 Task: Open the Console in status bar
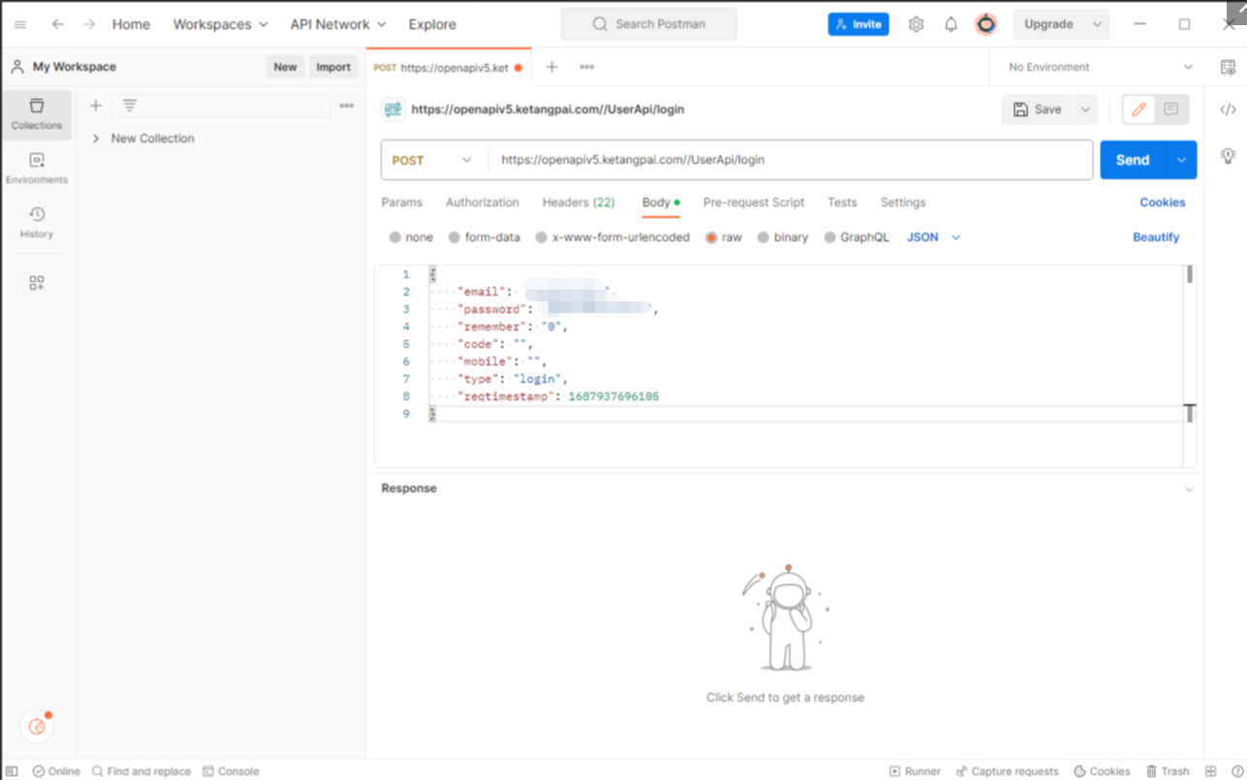(231, 771)
